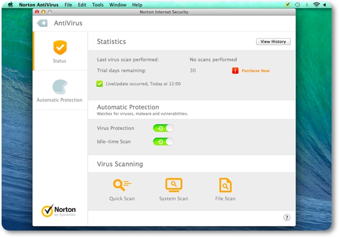Select the Status shield icon

point(60,47)
